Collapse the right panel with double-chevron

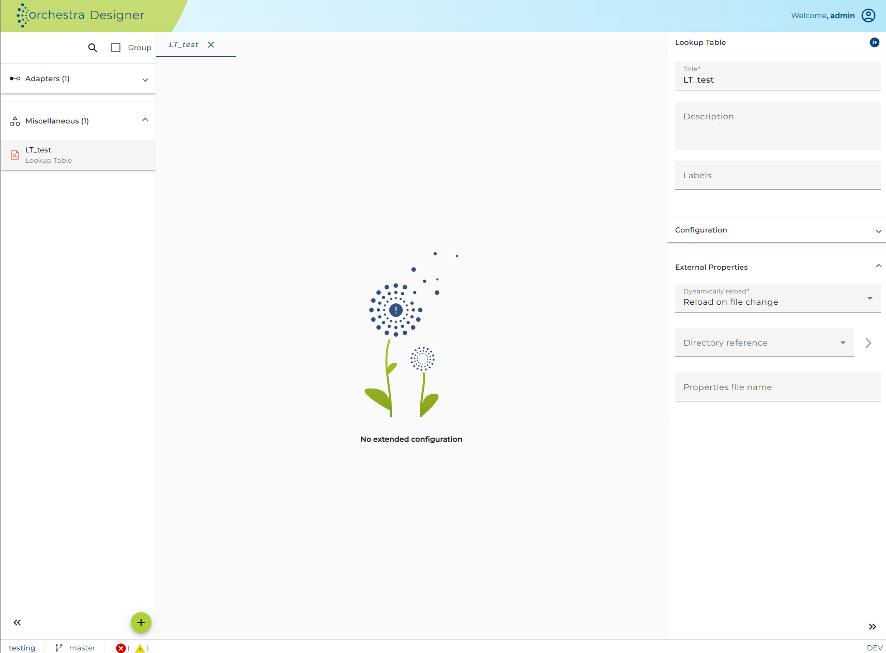click(873, 627)
